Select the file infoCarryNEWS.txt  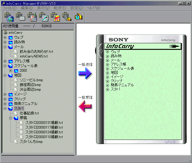click(x=34, y=56)
